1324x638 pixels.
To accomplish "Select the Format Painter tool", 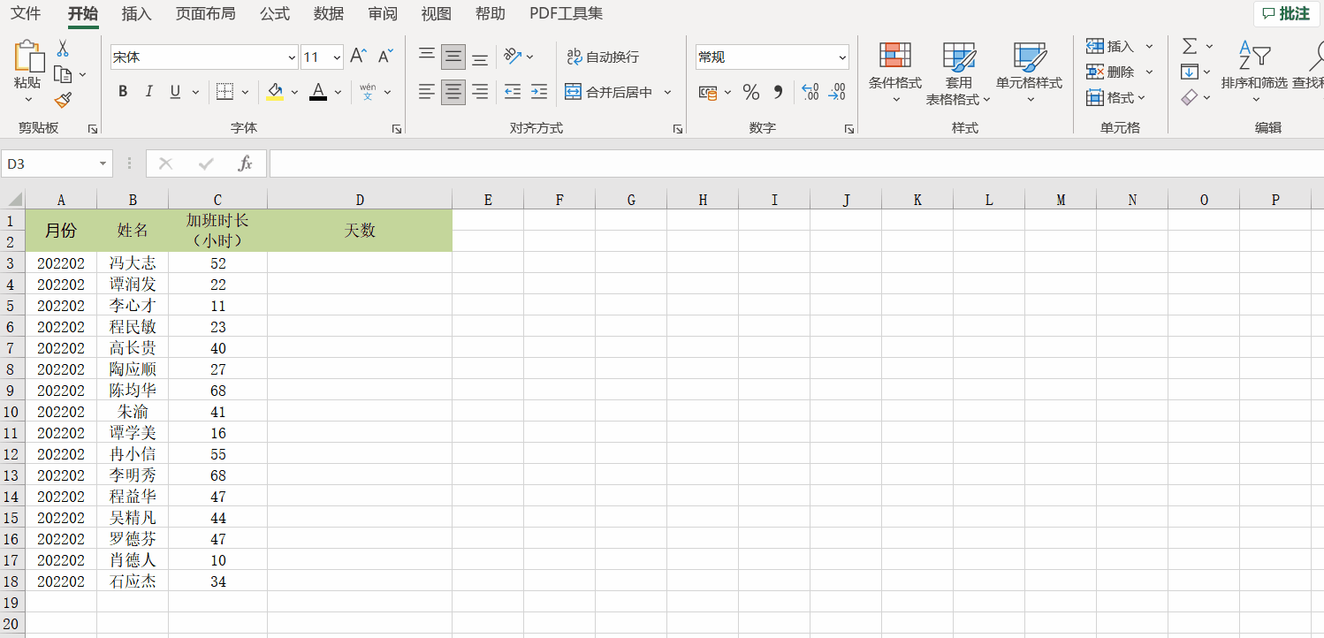I will click(x=65, y=100).
